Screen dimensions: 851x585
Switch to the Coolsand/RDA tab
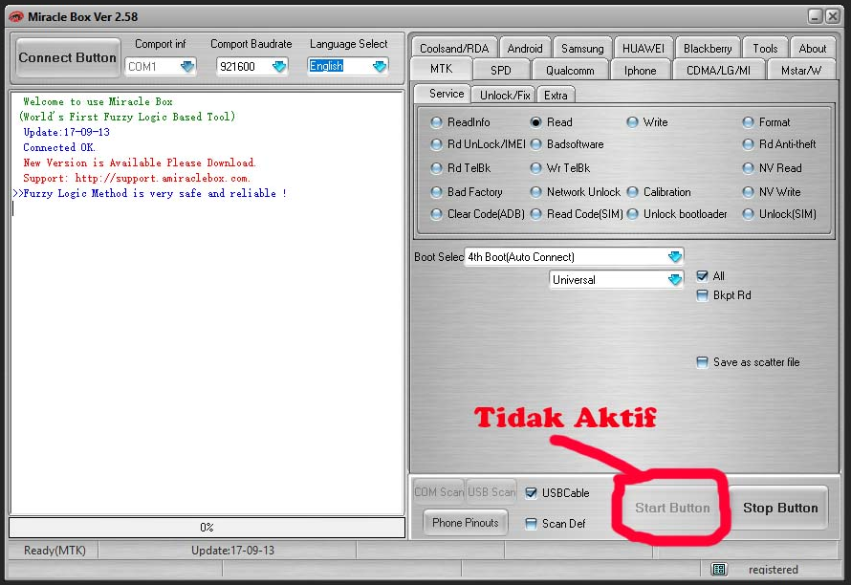[x=454, y=49]
